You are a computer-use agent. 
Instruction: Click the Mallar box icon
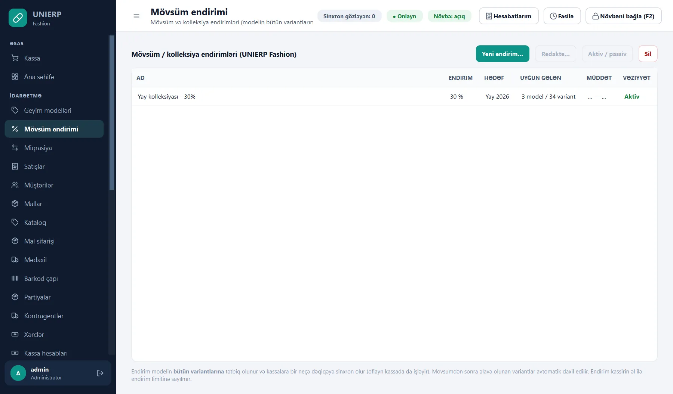point(15,204)
